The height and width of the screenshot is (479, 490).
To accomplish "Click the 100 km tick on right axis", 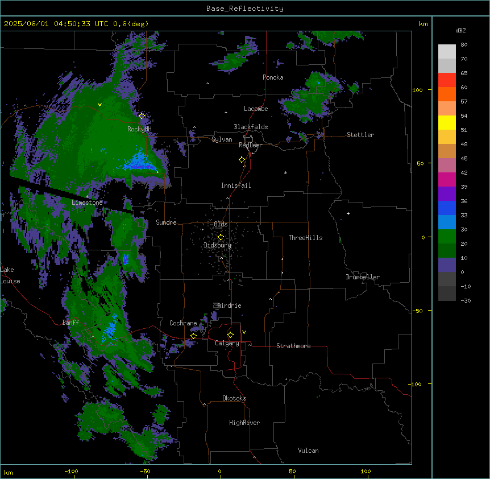I will (417, 90).
